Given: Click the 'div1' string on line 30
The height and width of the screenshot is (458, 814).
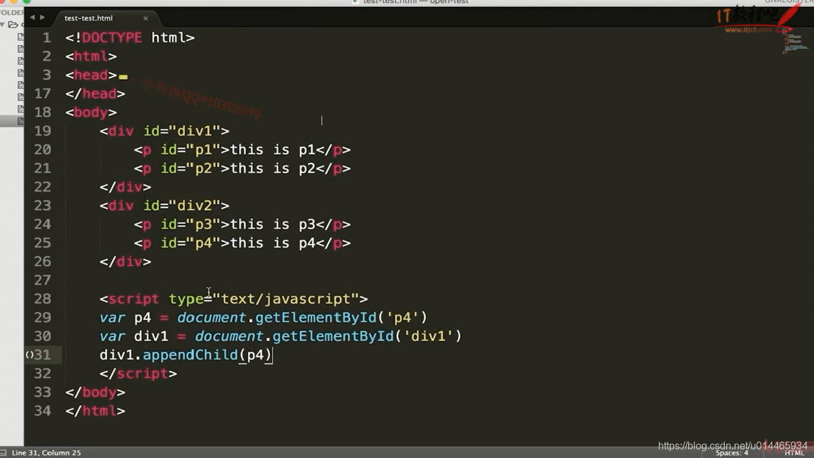Looking at the screenshot, I should coord(429,336).
